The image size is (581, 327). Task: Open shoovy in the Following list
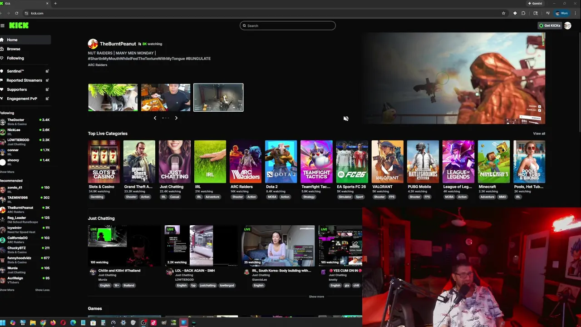(25, 162)
